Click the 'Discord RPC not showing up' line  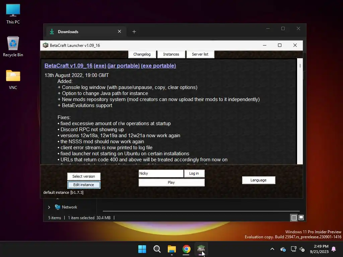pyautogui.click(x=90, y=130)
